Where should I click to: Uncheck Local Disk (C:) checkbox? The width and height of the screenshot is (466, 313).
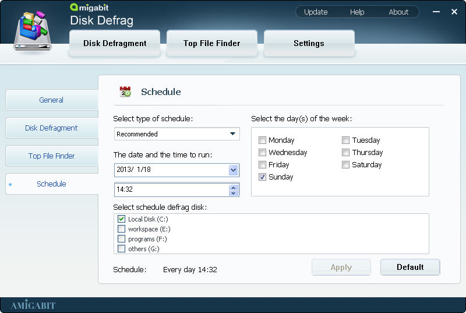click(x=121, y=219)
